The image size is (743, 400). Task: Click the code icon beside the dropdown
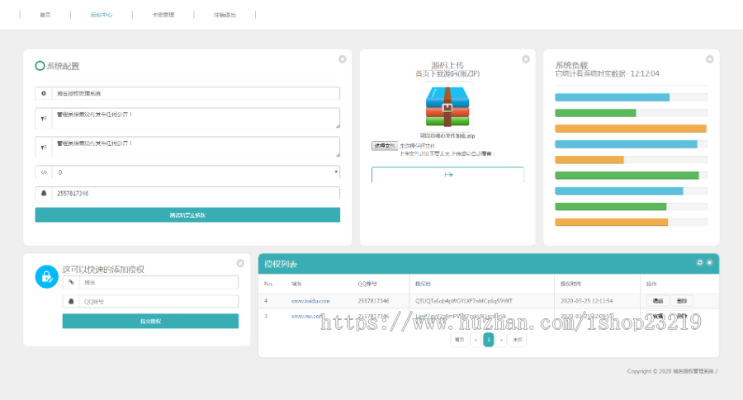click(x=44, y=172)
